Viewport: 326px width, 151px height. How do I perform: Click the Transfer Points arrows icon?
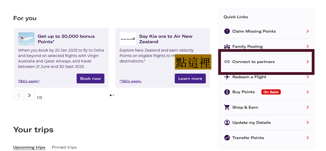click(227, 138)
